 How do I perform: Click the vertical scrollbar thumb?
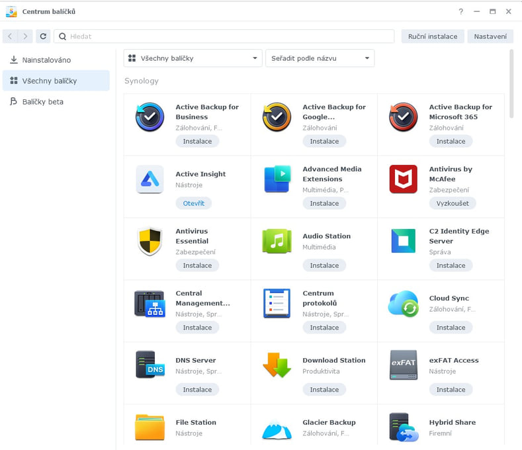point(511,83)
